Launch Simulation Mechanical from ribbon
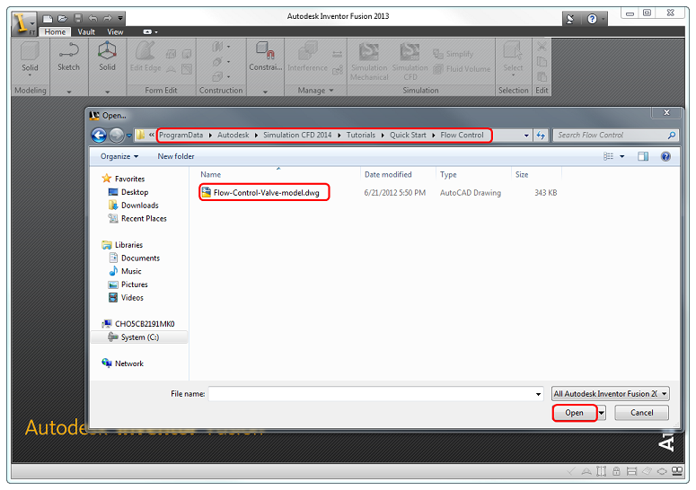This screenshot has width=696, height=490. point(369,62)
